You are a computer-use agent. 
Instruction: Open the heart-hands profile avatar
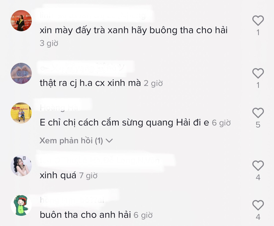tap(21, 73)
